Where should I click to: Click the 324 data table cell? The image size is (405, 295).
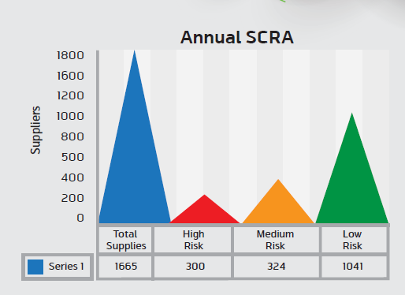pos(277,267)
